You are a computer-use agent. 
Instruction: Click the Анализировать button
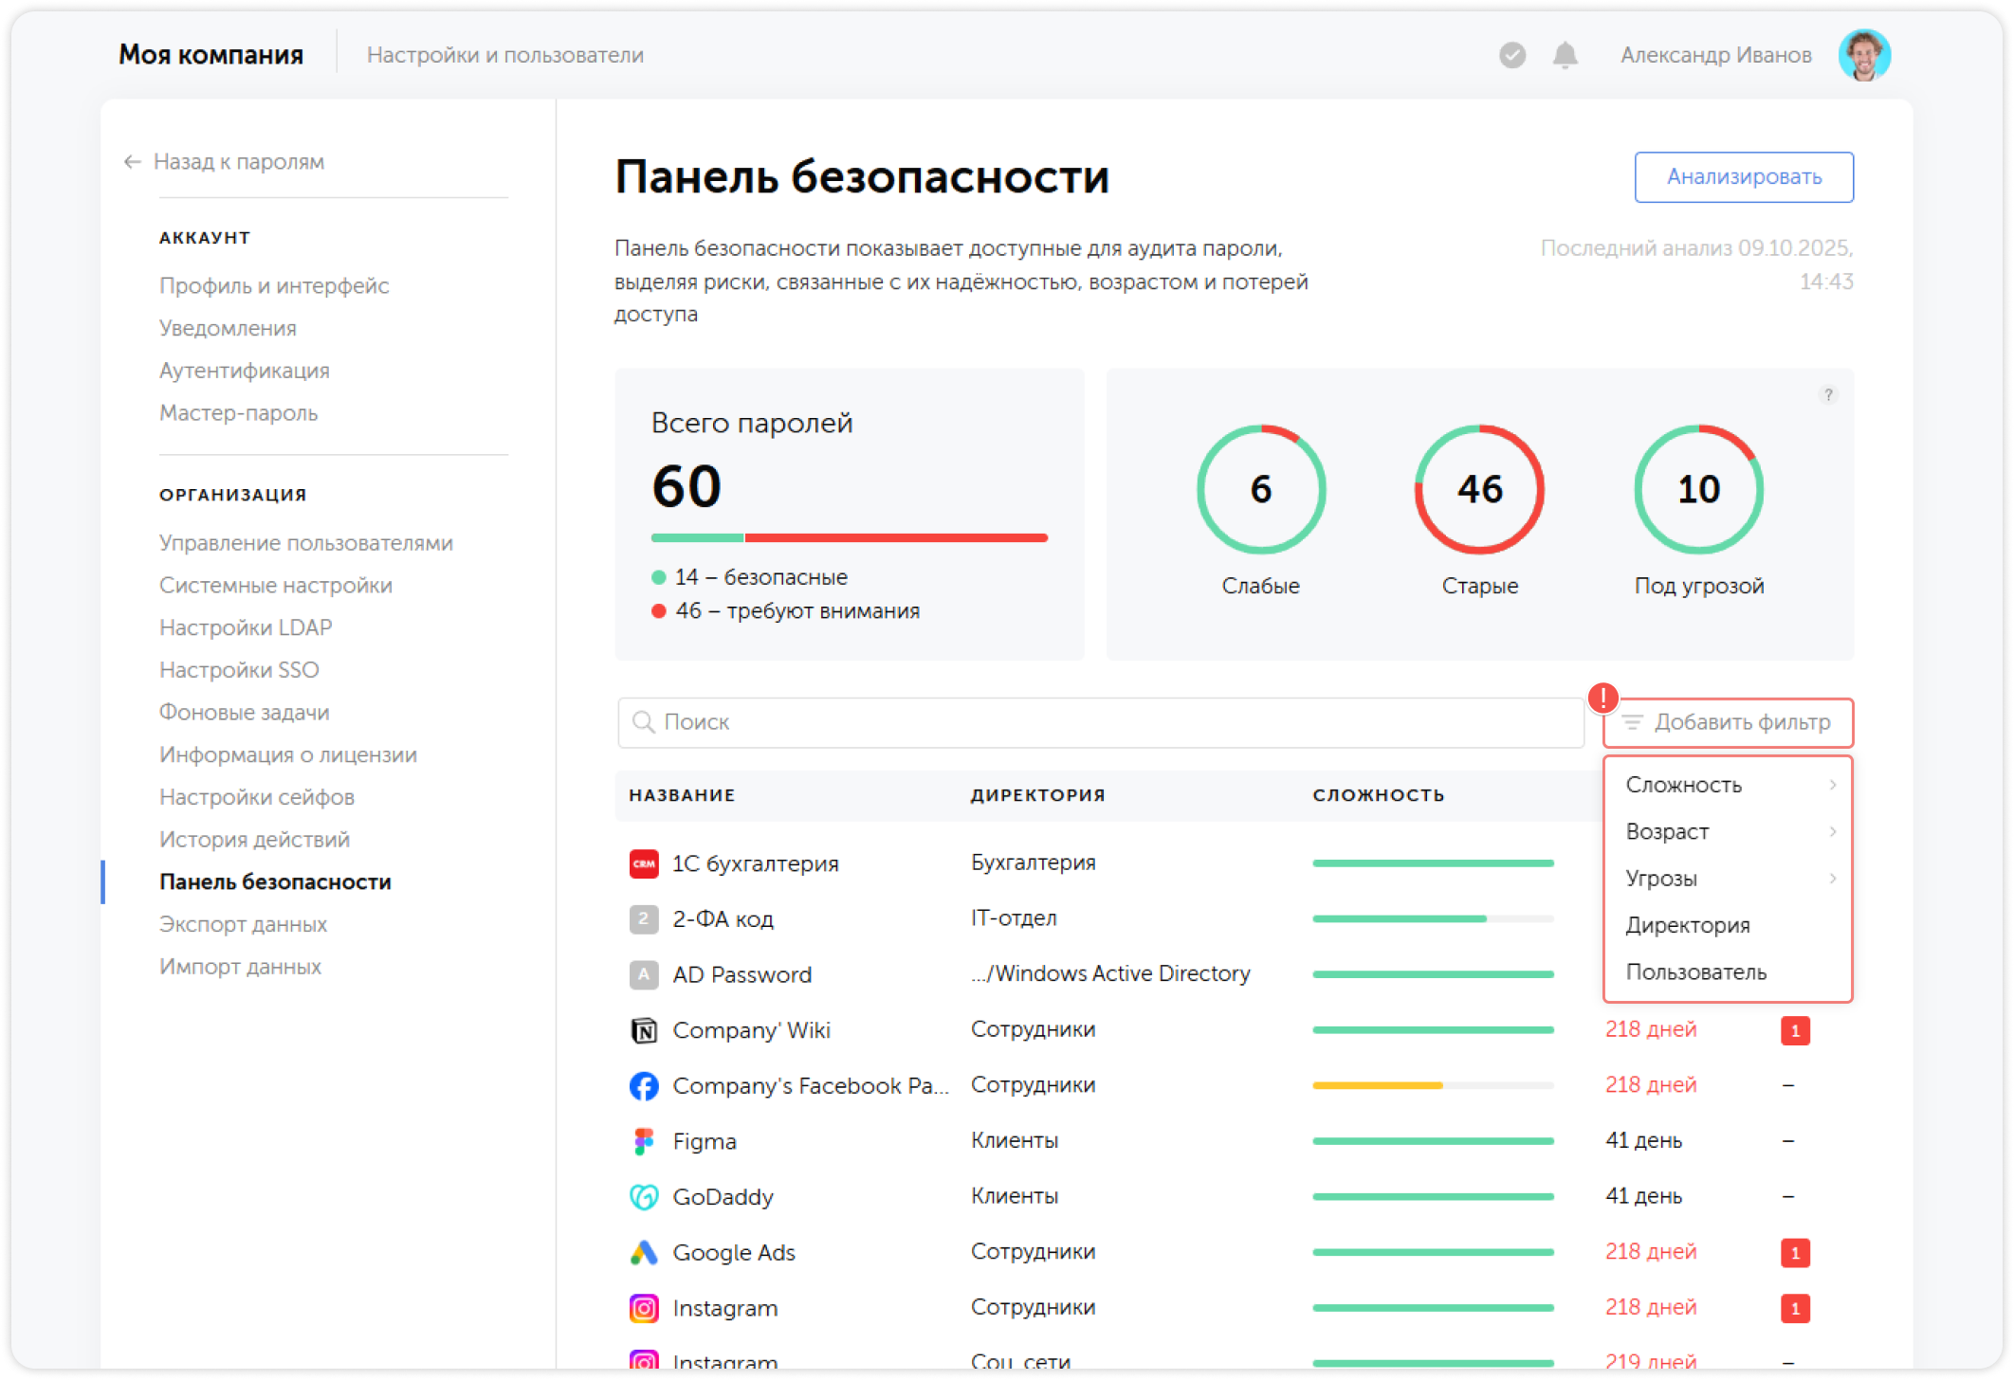tap(1744, 176)
